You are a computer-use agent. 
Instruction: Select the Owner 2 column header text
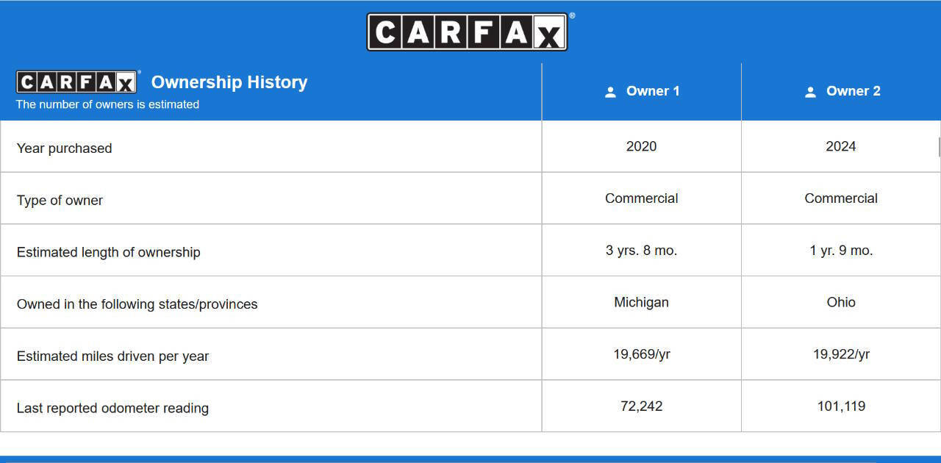(x=853, y=91)
